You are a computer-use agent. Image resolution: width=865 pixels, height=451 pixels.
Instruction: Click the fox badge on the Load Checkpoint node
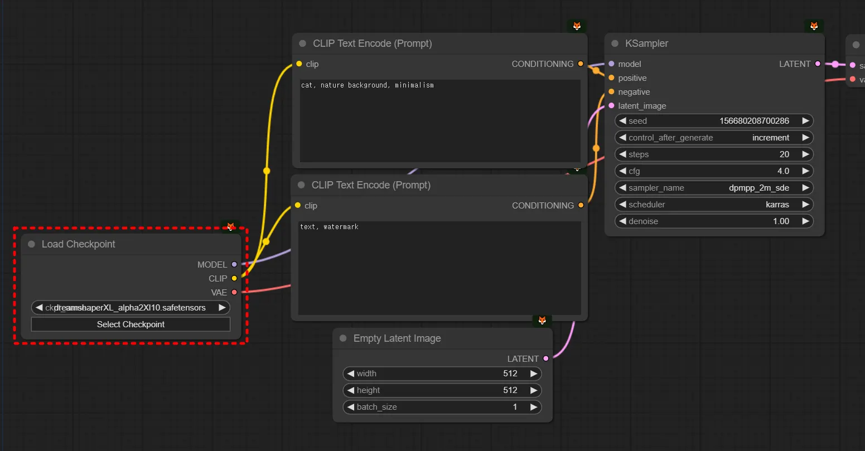click(230, 226)
